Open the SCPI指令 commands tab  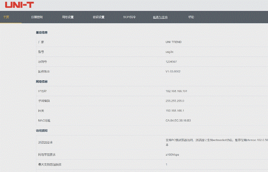[x=129, y=17]
